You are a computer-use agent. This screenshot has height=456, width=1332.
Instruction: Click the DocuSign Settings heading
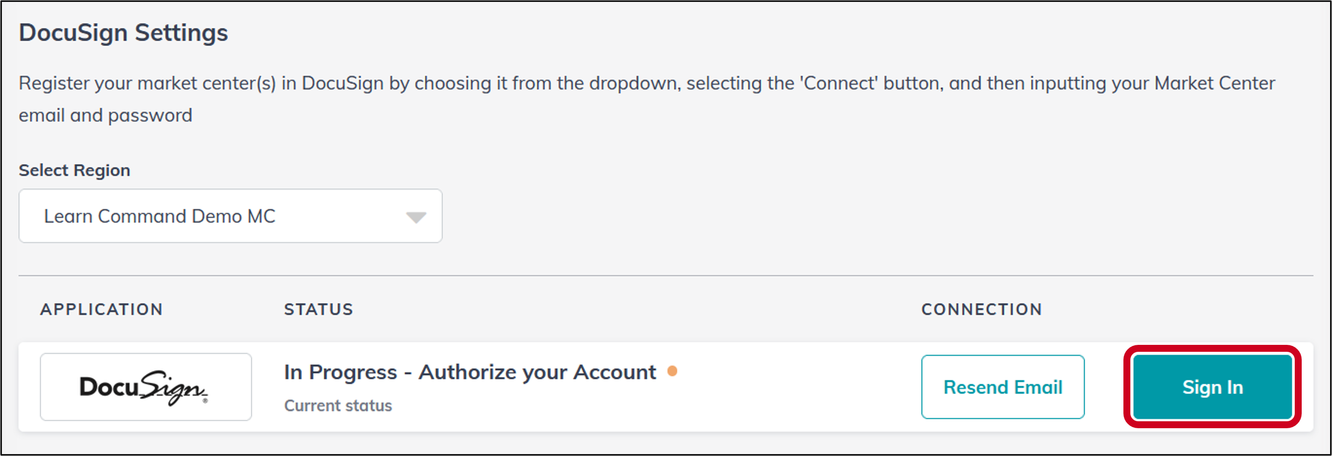click(123, 32)
